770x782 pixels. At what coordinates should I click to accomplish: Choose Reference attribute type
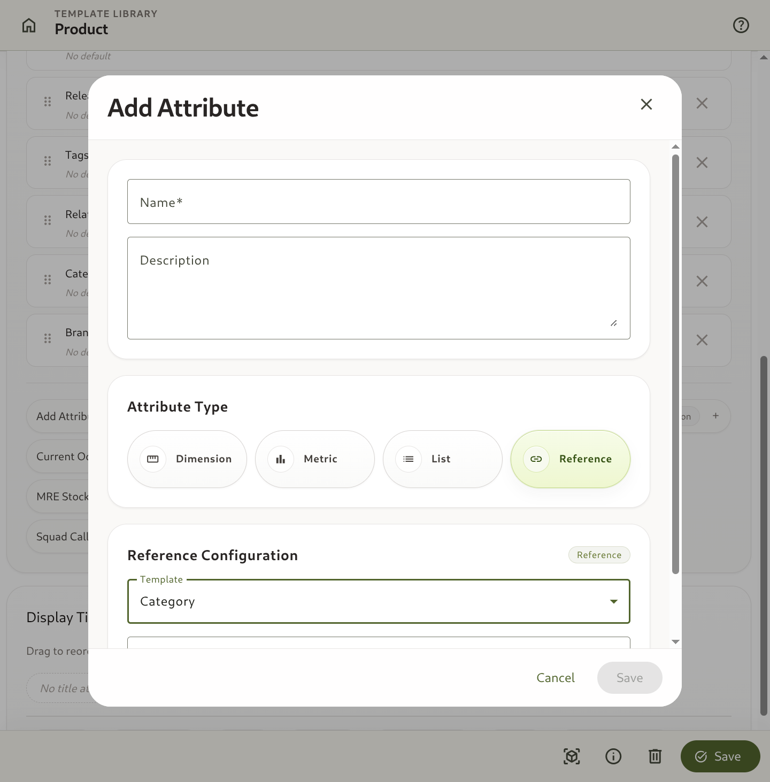tap(571, 459)
